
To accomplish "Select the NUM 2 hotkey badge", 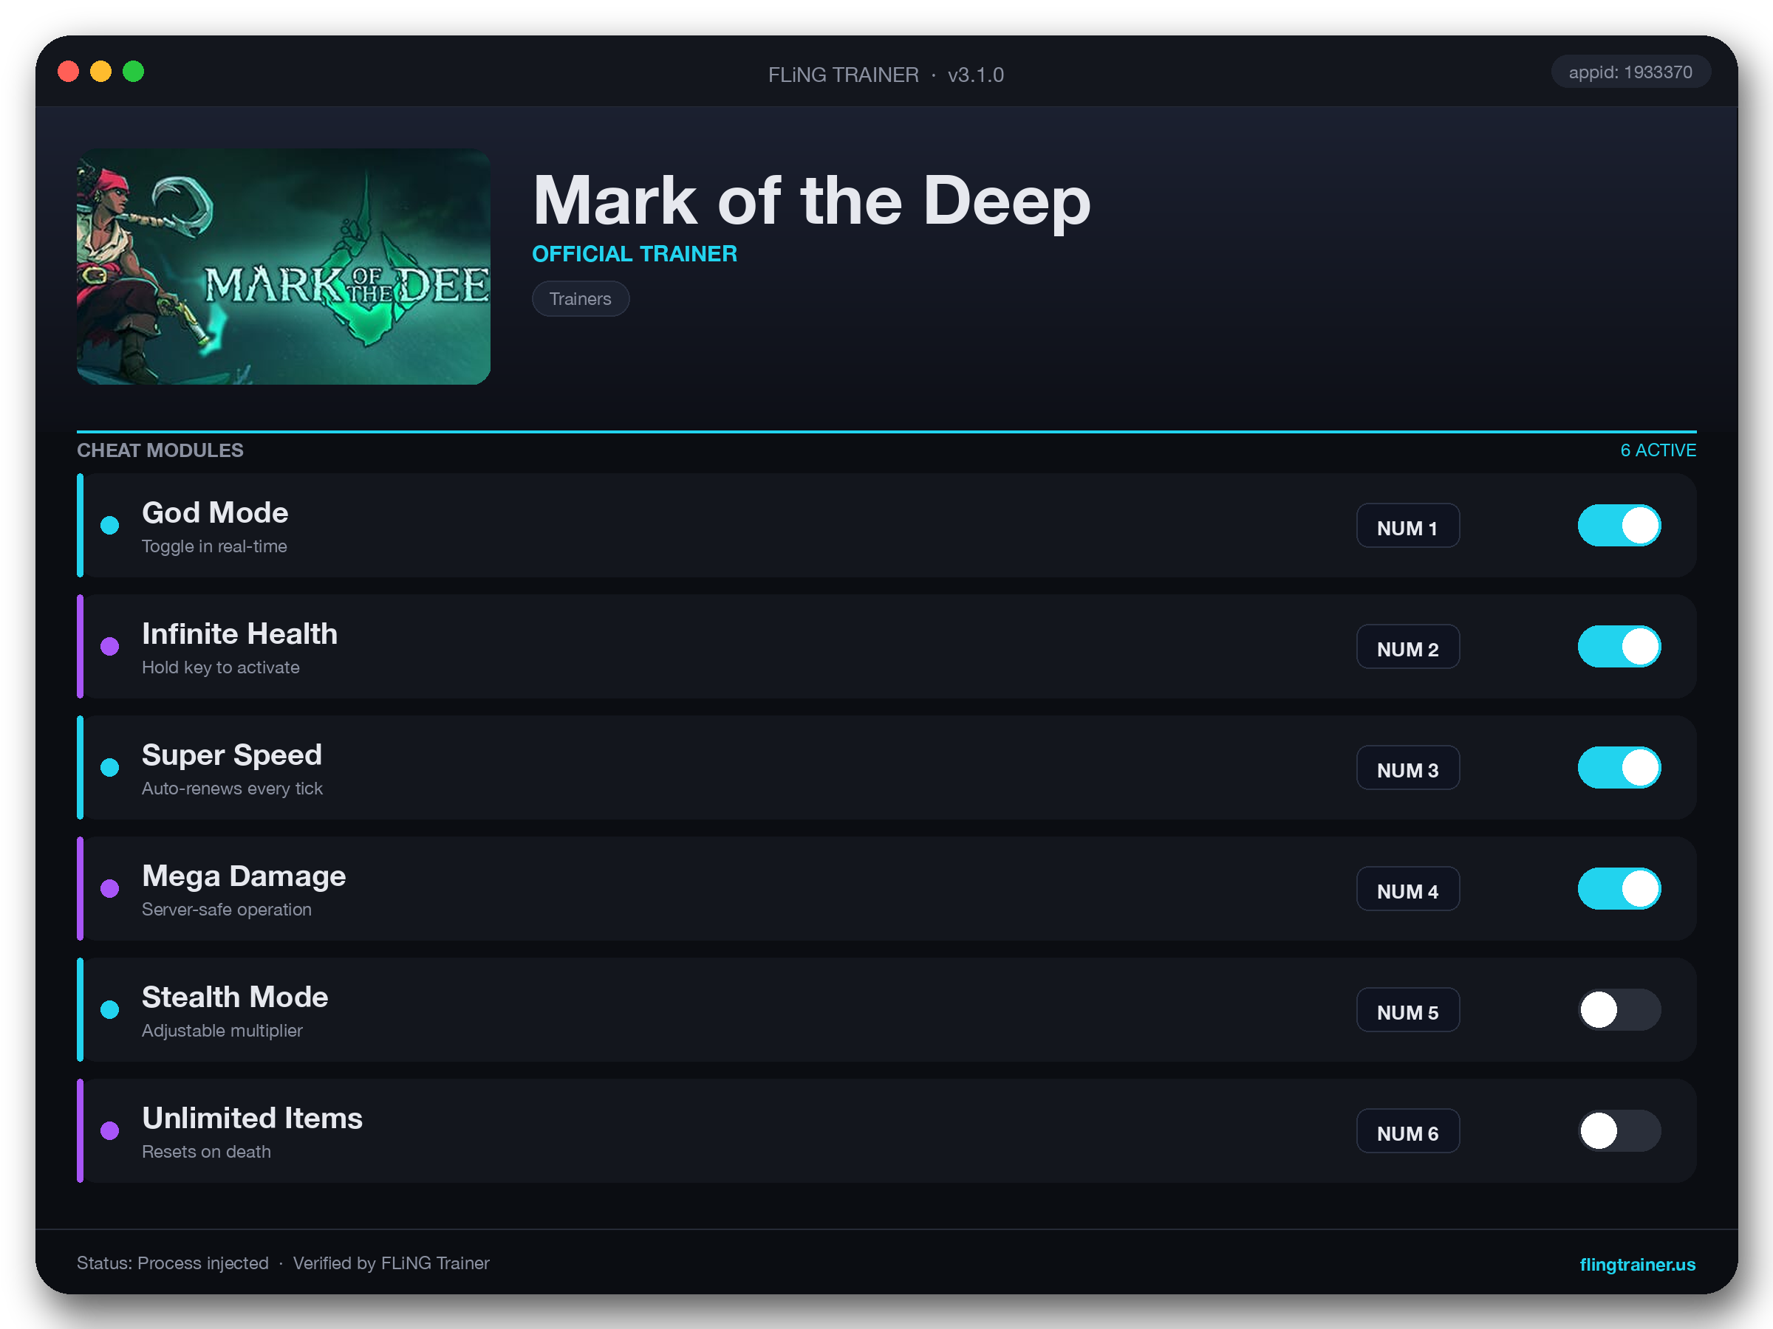I will 1407,647.
